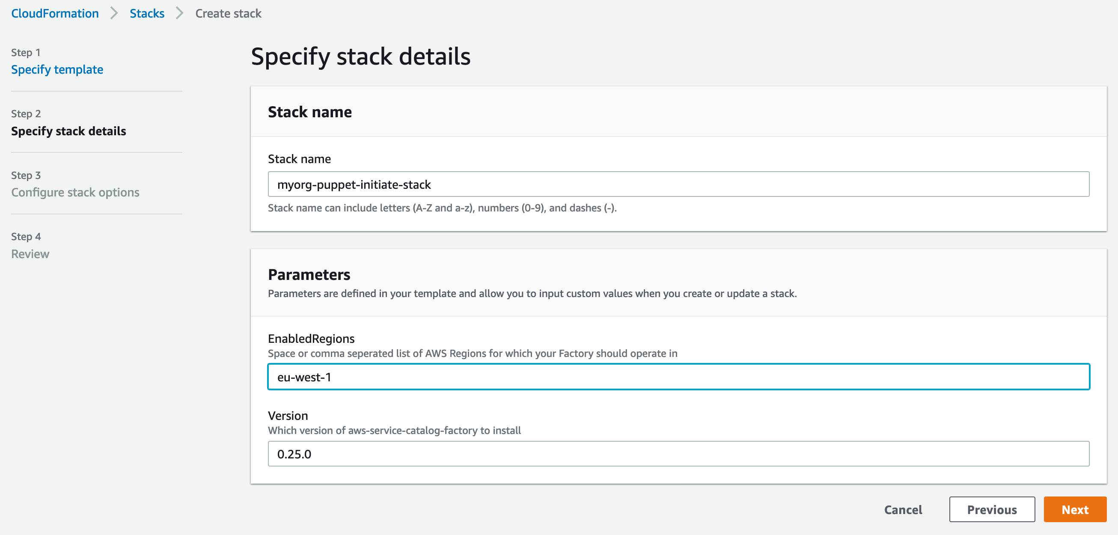Click the breadcrumb chevron after CloudFormation
1118x535 pixels.
114,13
